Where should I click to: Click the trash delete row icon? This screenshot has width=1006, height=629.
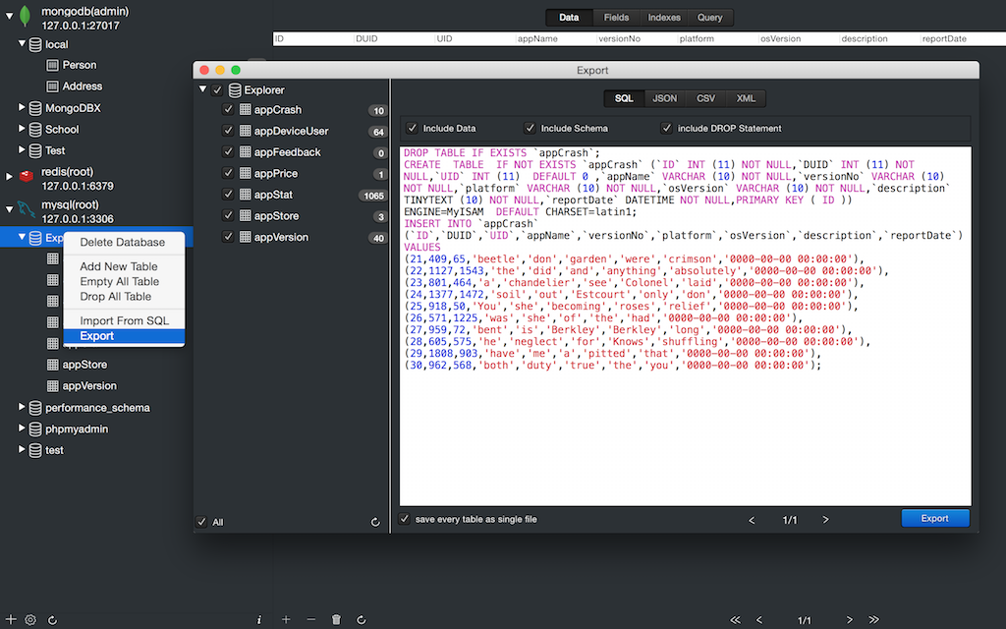[336, 620]
